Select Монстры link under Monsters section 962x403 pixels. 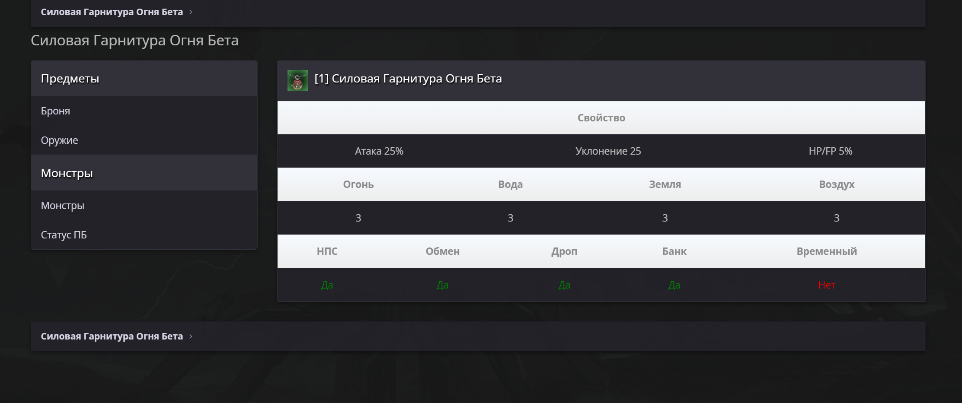pos(63,206)
